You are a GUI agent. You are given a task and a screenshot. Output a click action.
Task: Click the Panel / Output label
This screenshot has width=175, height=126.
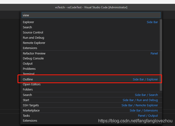pyautogui.click(x=148, y=116)
